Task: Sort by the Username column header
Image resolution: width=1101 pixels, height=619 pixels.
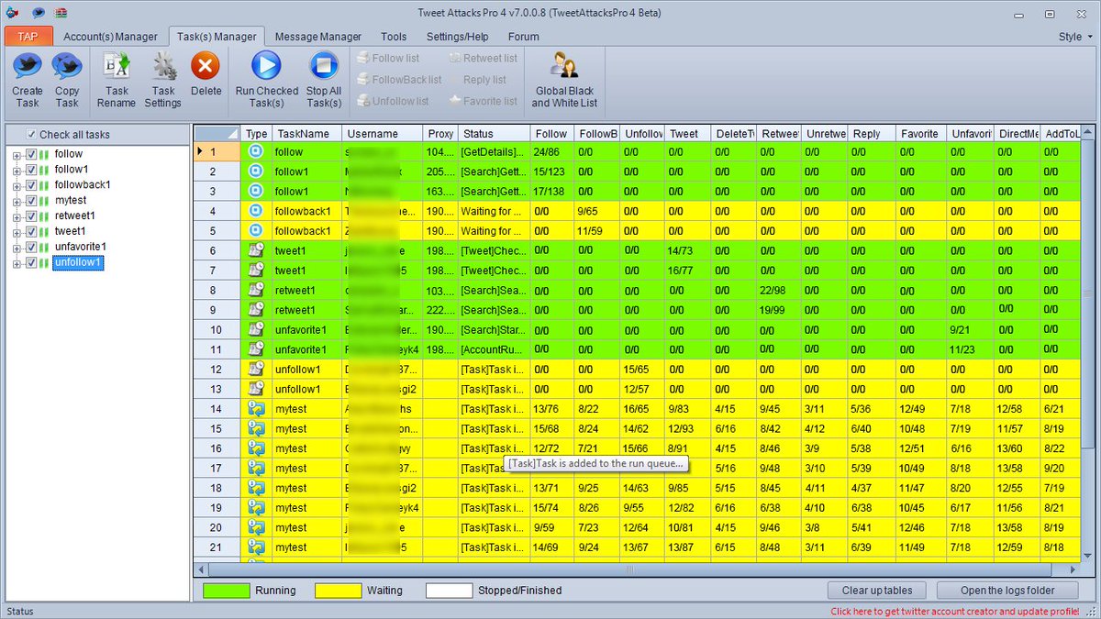Action: pos(383,134)
